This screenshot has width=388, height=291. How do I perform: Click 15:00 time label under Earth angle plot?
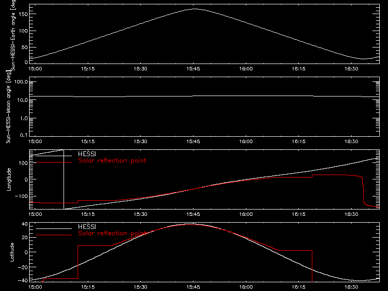pyautogui.click(x=35, y=69)
